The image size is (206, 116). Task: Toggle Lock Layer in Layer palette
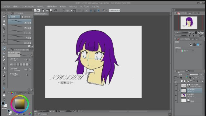point(190,78)
